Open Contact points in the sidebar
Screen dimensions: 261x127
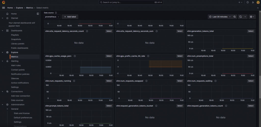point(18,70)
